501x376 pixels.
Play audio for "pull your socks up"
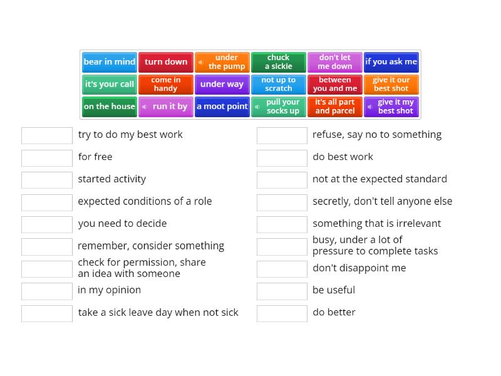[257, 107]
